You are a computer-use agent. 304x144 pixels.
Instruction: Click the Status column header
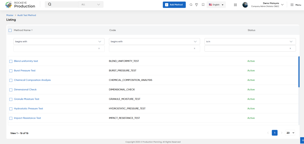251,30
